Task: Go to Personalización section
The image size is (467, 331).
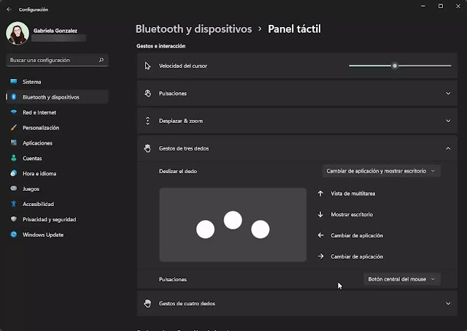Action: click(57, 128)
